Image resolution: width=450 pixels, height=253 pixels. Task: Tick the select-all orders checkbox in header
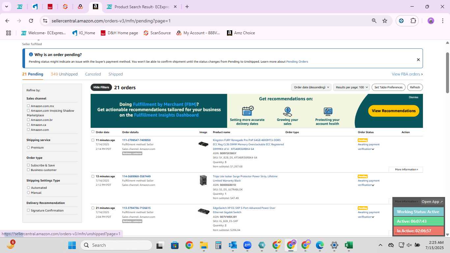(x=93, y=132)
